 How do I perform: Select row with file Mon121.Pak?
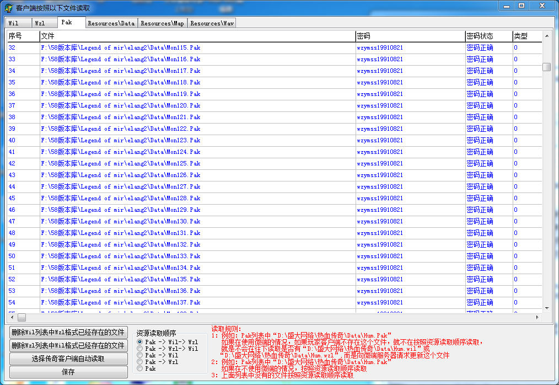[275, 117]
